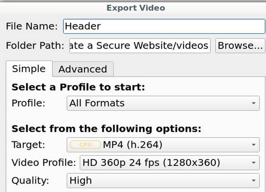The width and height of the screenshot is (266, 192).
Task: Click the "Select from the following options:" heading
Action: pos(106,129)
